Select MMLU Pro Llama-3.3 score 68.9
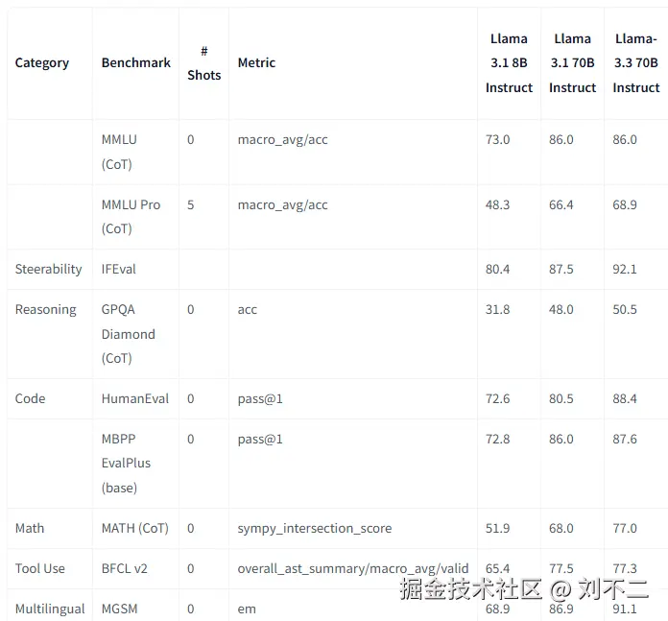 point(625,204)
